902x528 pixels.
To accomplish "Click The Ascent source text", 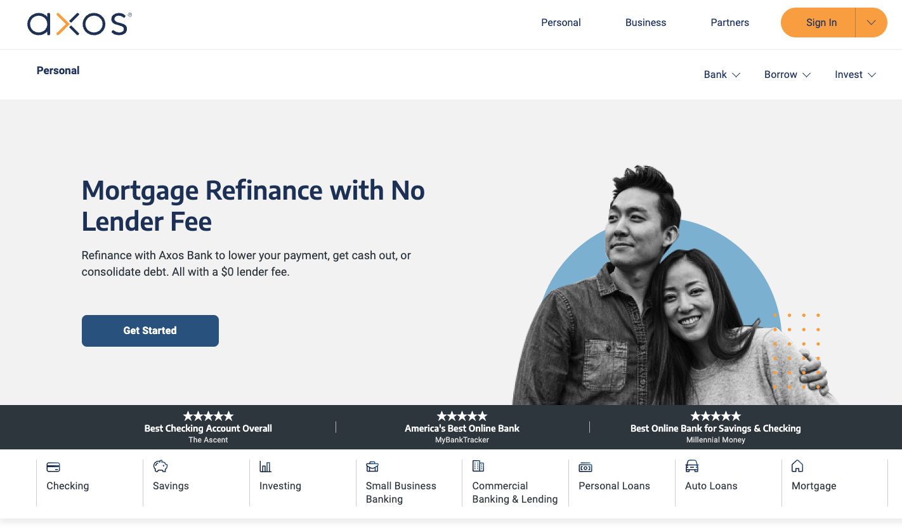I will pos(208,440).
